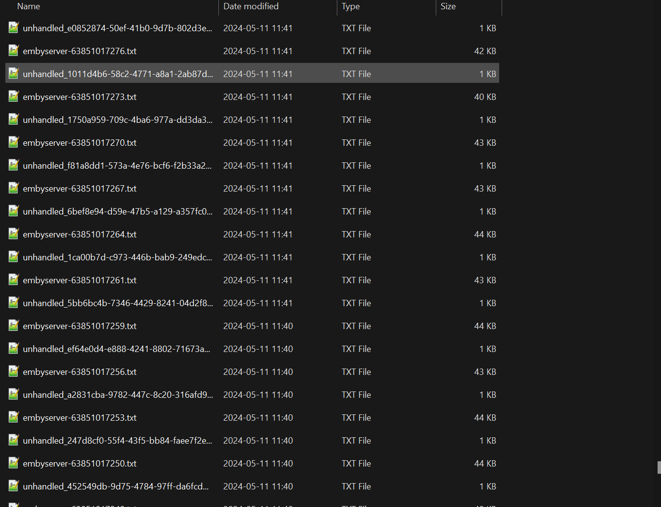Select file name unhandled_f81a8dd1-573a-4e76-bcf6-f2b33a2...
This screenshot has height=507, width=661.
(x=117, y=166)
